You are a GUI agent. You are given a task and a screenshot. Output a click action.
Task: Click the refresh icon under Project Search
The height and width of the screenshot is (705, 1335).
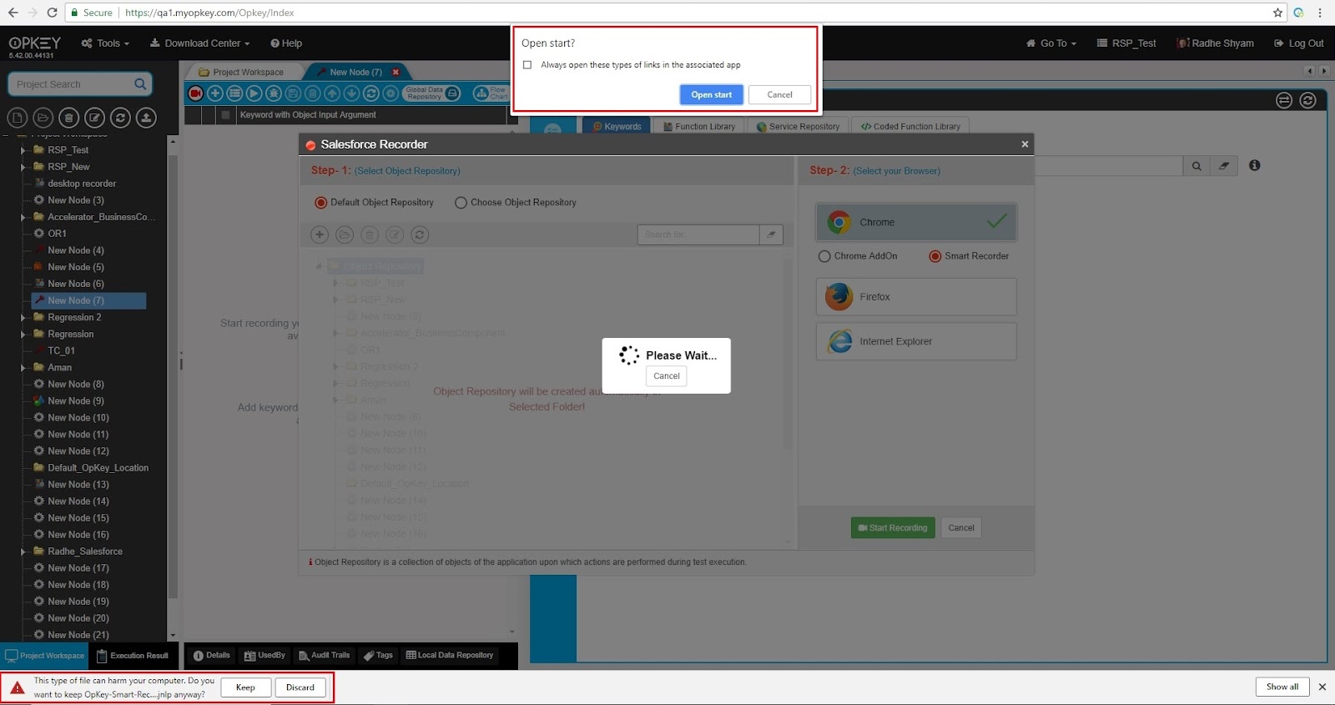click(120, 118)
